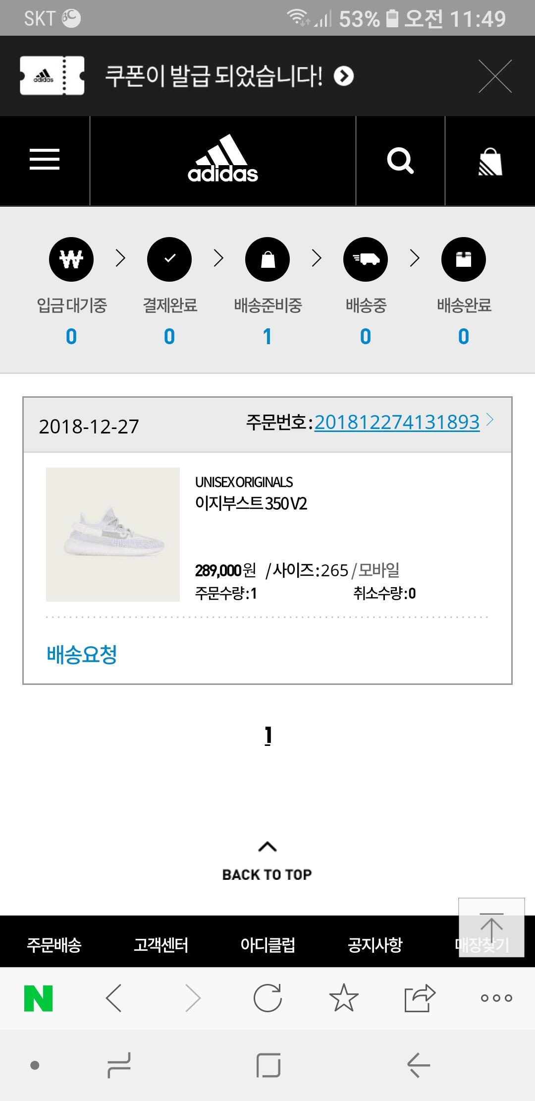Open order number 201812274131893 link
The image size is (535, 1101).
click(397, 422)
